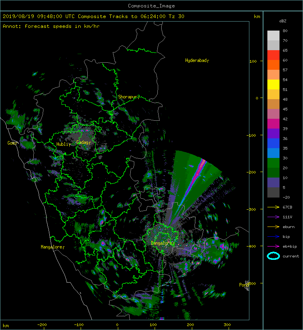Click the Composite_Image title
This screenshot has width=303, height=330.
click(x=151, y=6)
